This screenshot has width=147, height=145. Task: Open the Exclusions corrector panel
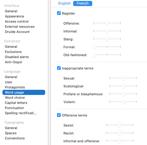coord(13,52)
